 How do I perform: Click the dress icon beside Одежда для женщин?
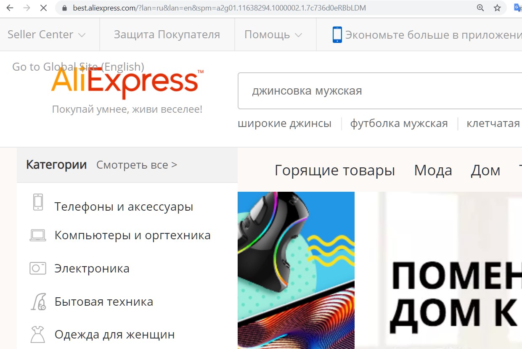pos(38,334)
